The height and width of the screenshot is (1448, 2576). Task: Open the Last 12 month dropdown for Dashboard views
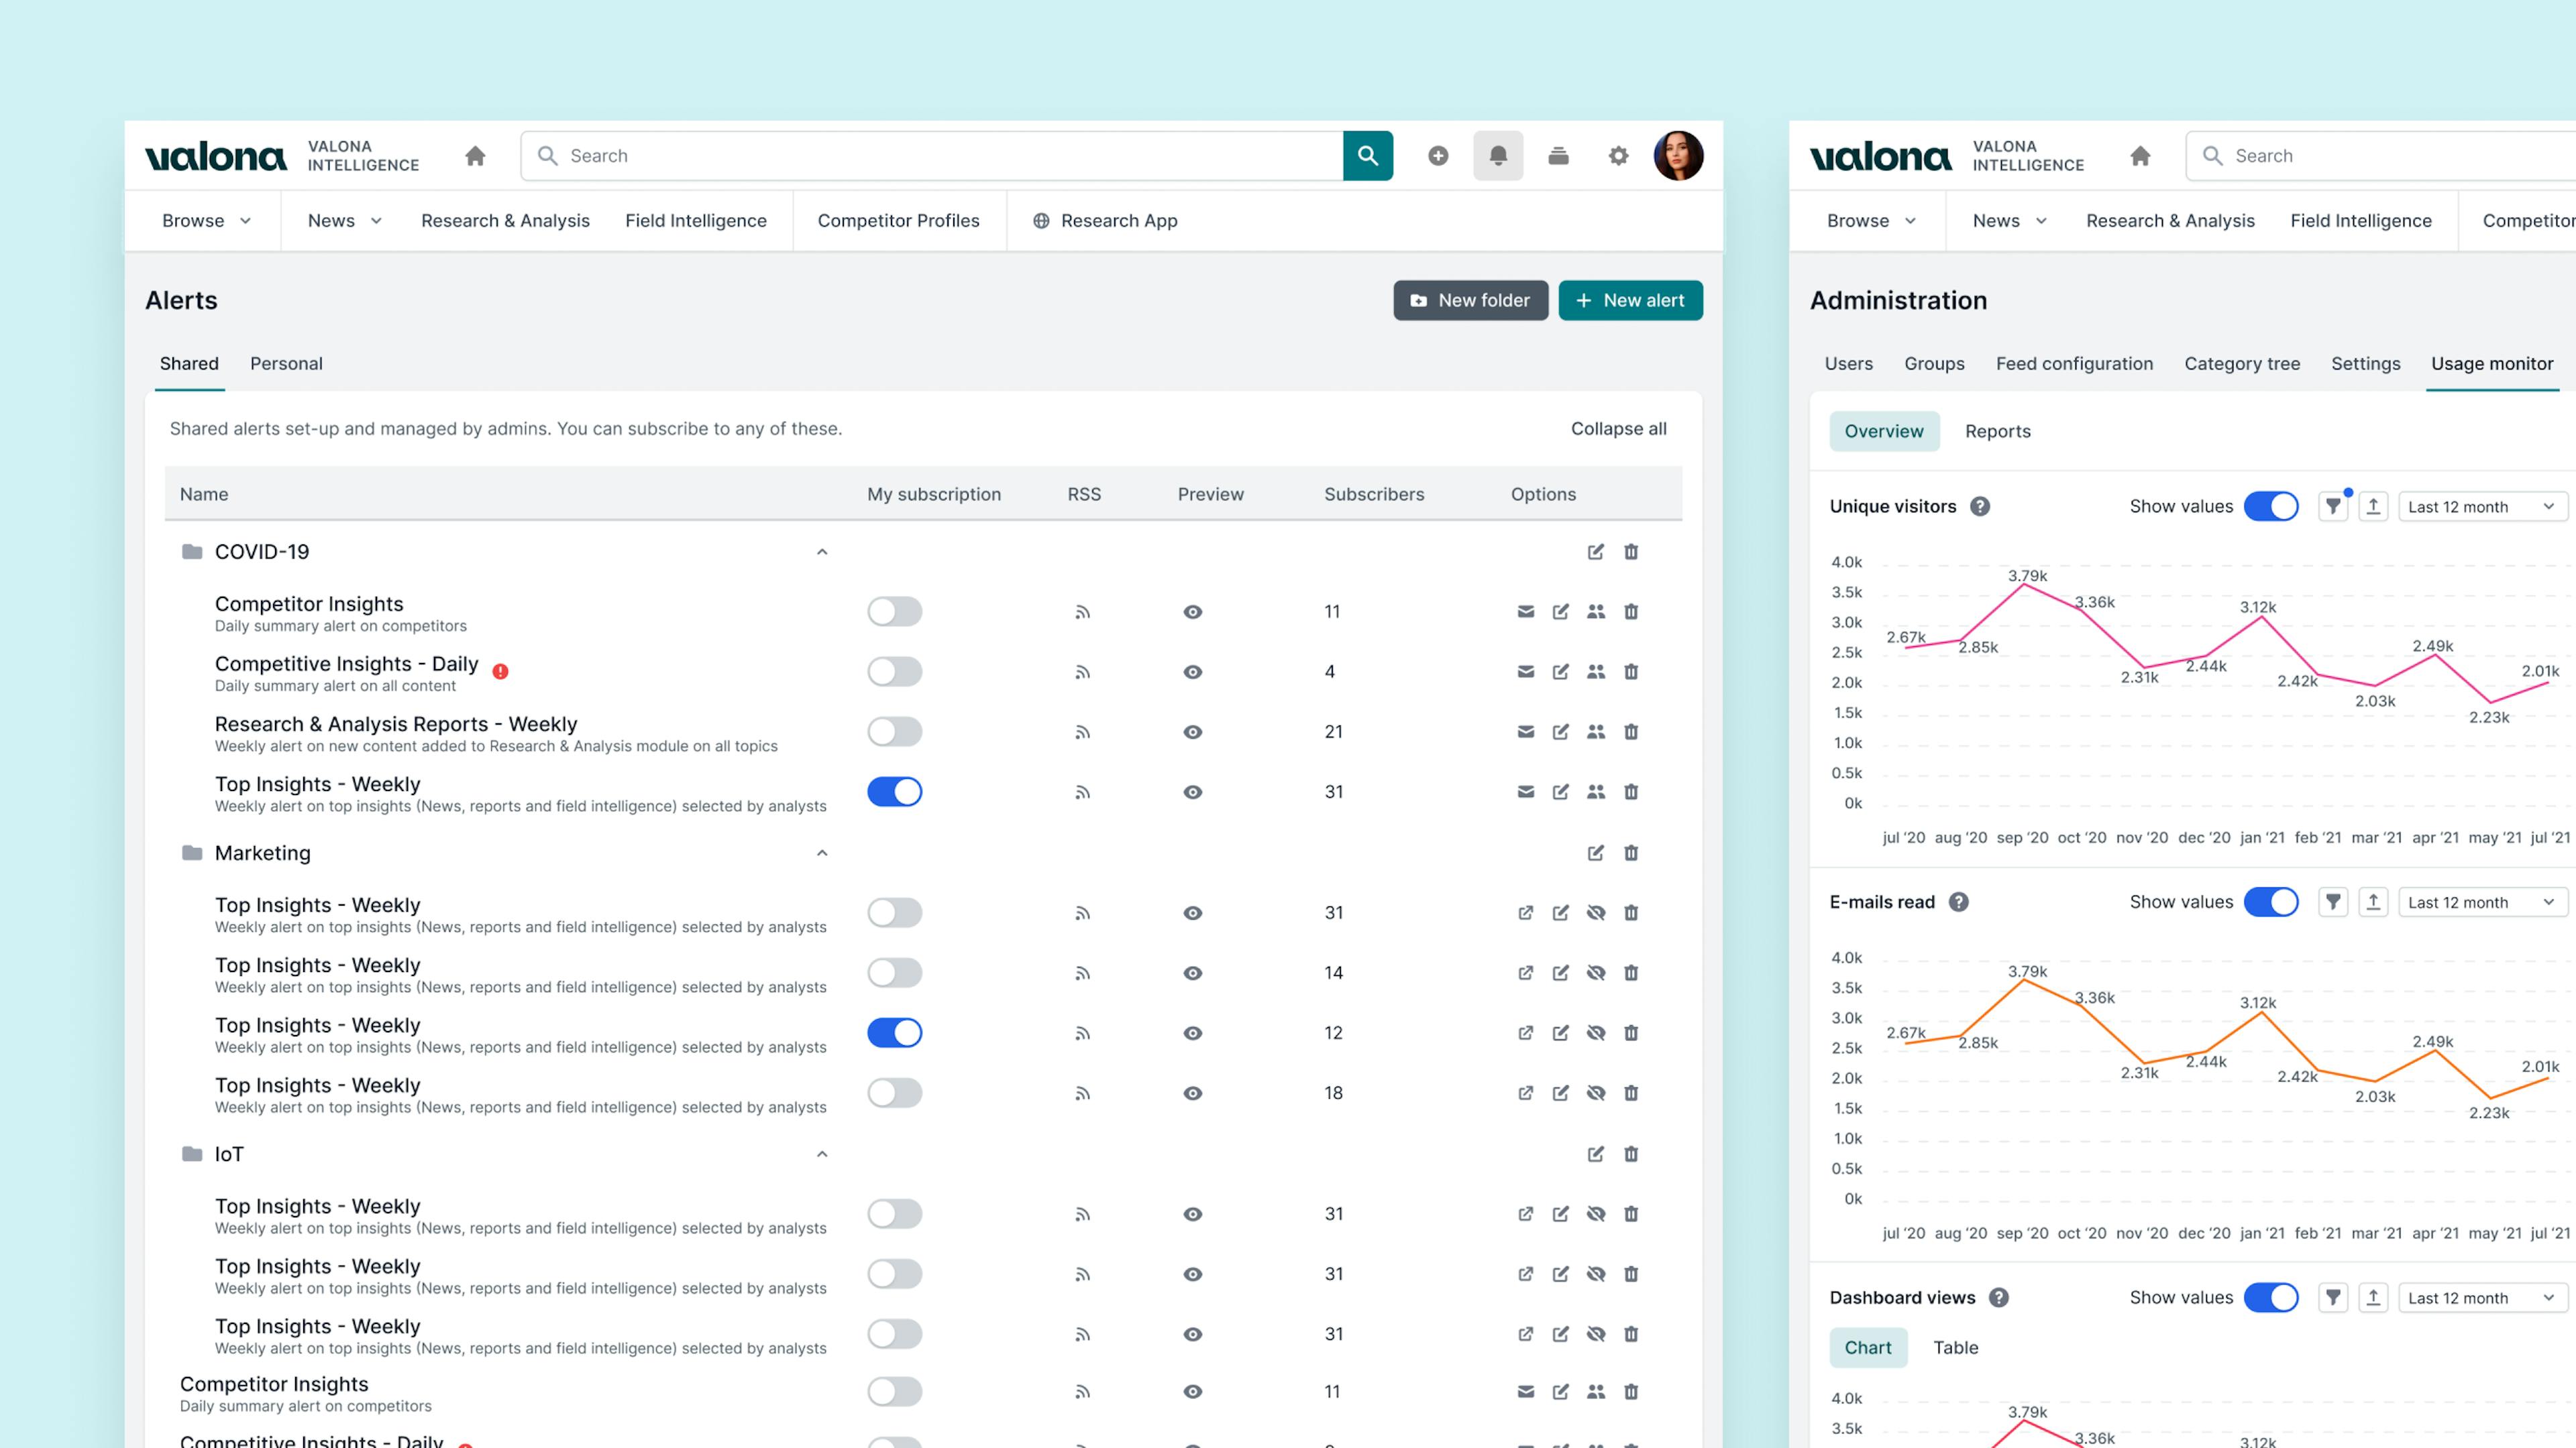point(2483,1298)
